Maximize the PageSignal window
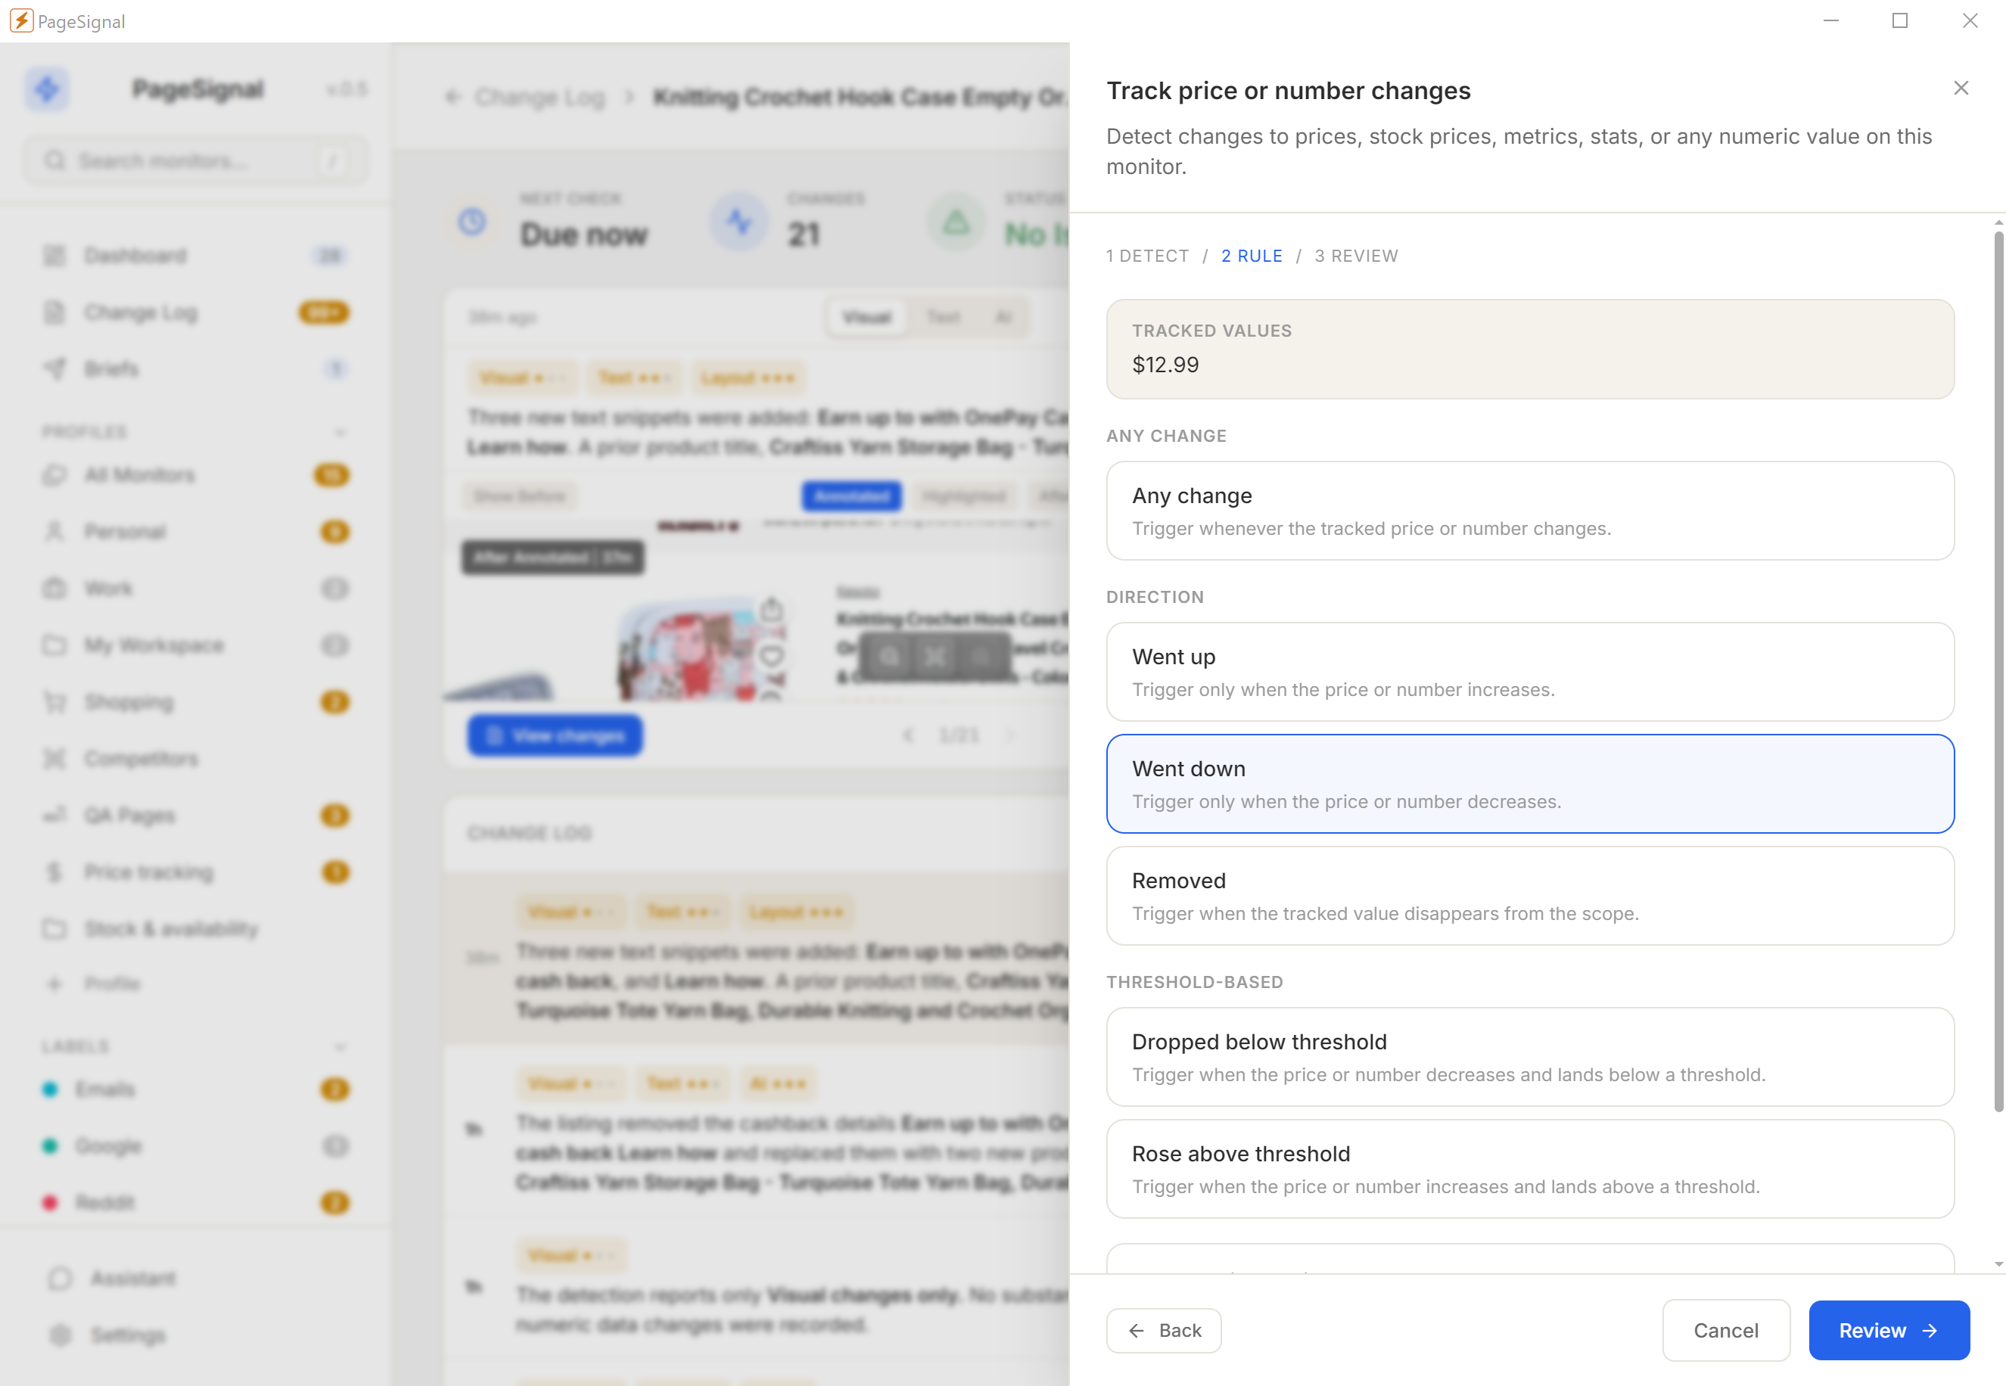The width and height of the screenshot is (2006, 1386). (x=1900, y=21)
